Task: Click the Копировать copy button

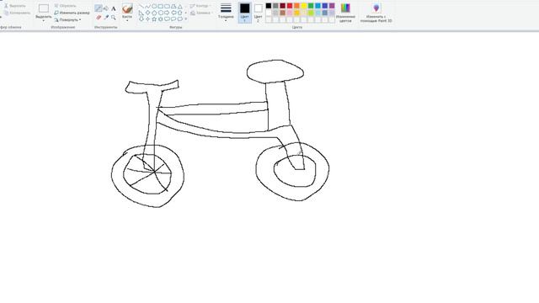Action: click(x=17, y=13)
